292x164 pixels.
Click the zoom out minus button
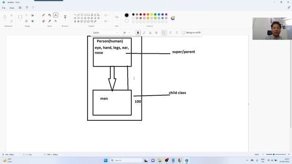tap(263, 154)
